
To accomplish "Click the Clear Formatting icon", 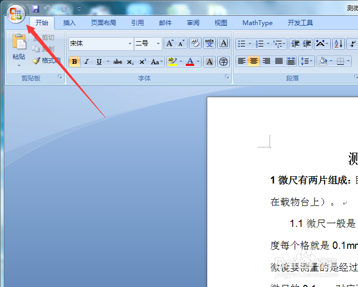I will pyautogui.click(x=195, y=43).
